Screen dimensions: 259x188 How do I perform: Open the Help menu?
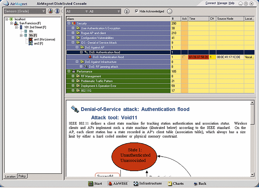click(x=231, y=3)
